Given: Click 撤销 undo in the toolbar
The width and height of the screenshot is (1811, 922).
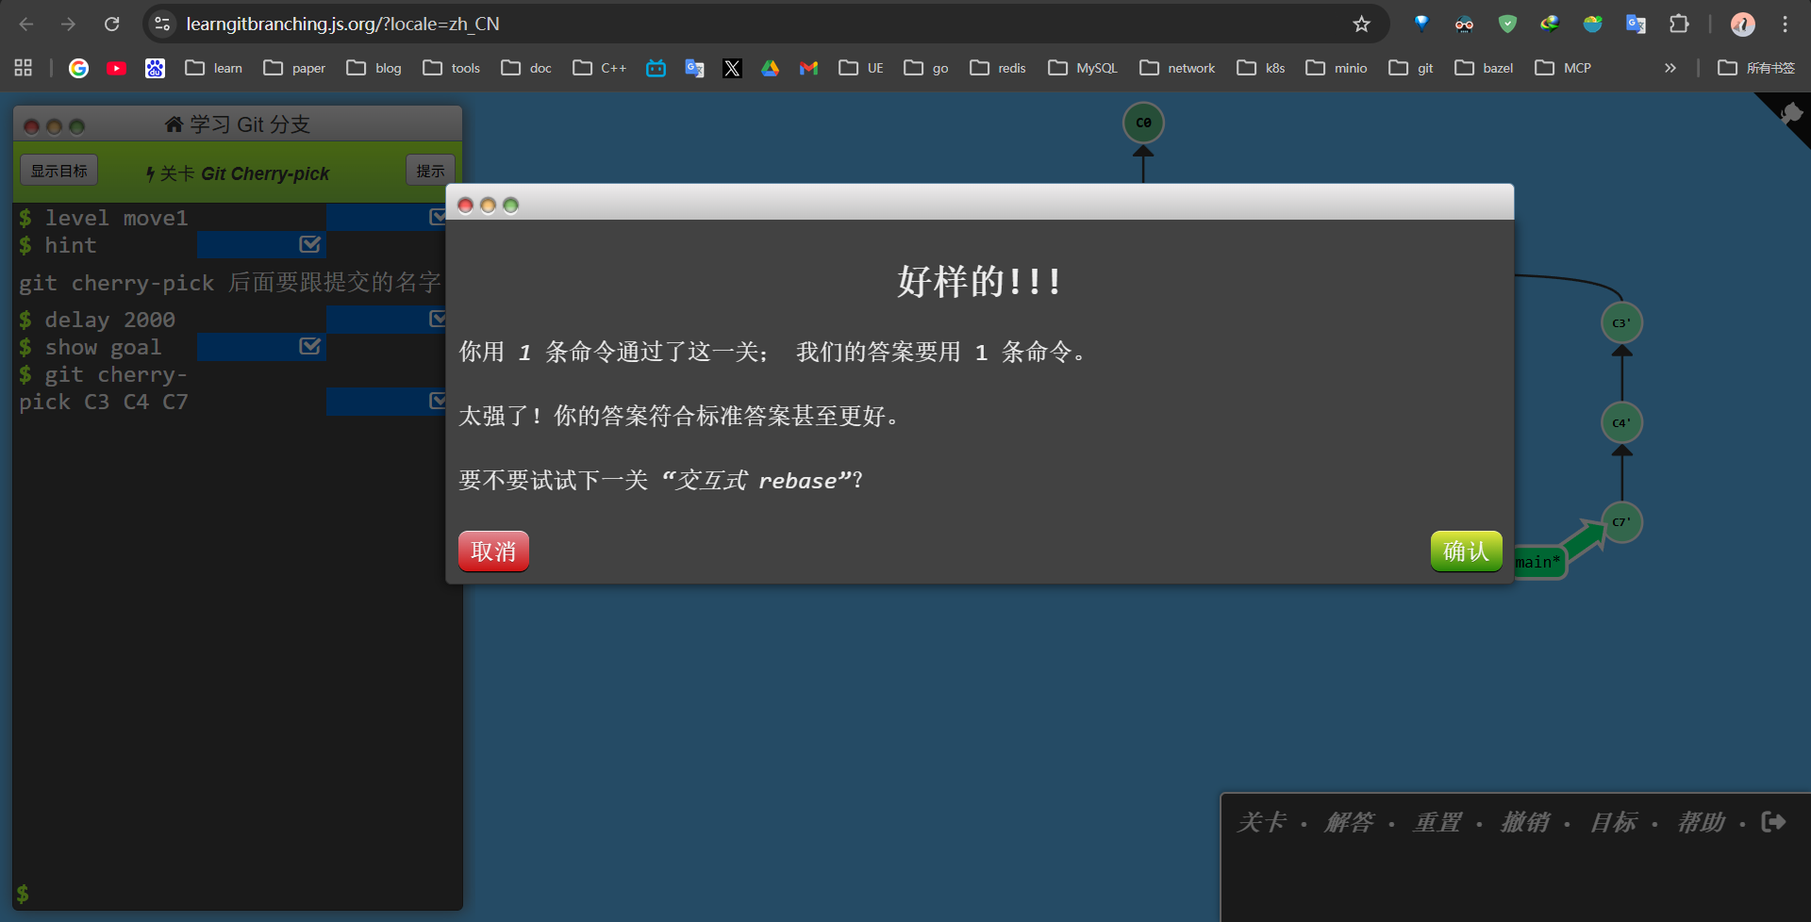Looking at the screenshot, I should click(1525, 822).
